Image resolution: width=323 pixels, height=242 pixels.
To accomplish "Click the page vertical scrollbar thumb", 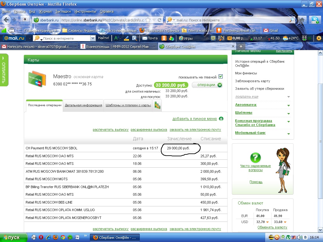I will 320,141.
